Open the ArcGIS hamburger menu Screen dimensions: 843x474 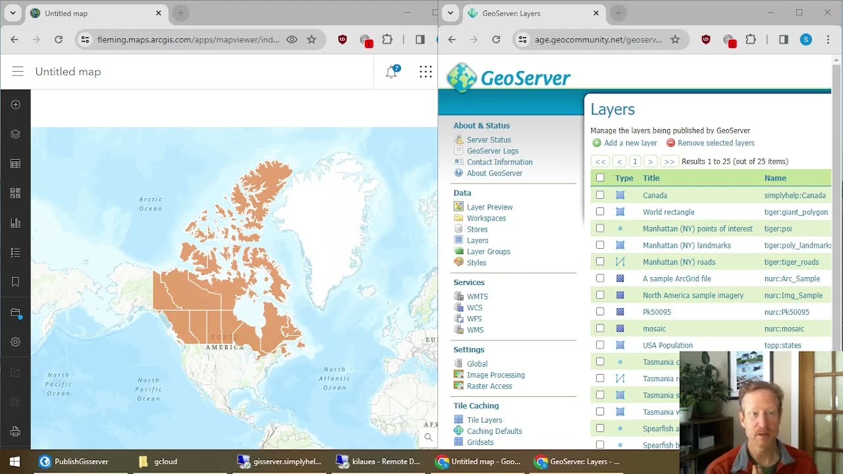click(x=18, y=72)
